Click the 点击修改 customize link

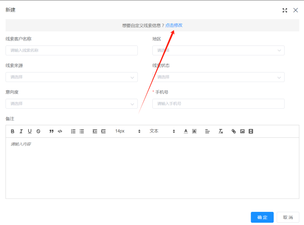pyautogui.click(x=174, y=25)
